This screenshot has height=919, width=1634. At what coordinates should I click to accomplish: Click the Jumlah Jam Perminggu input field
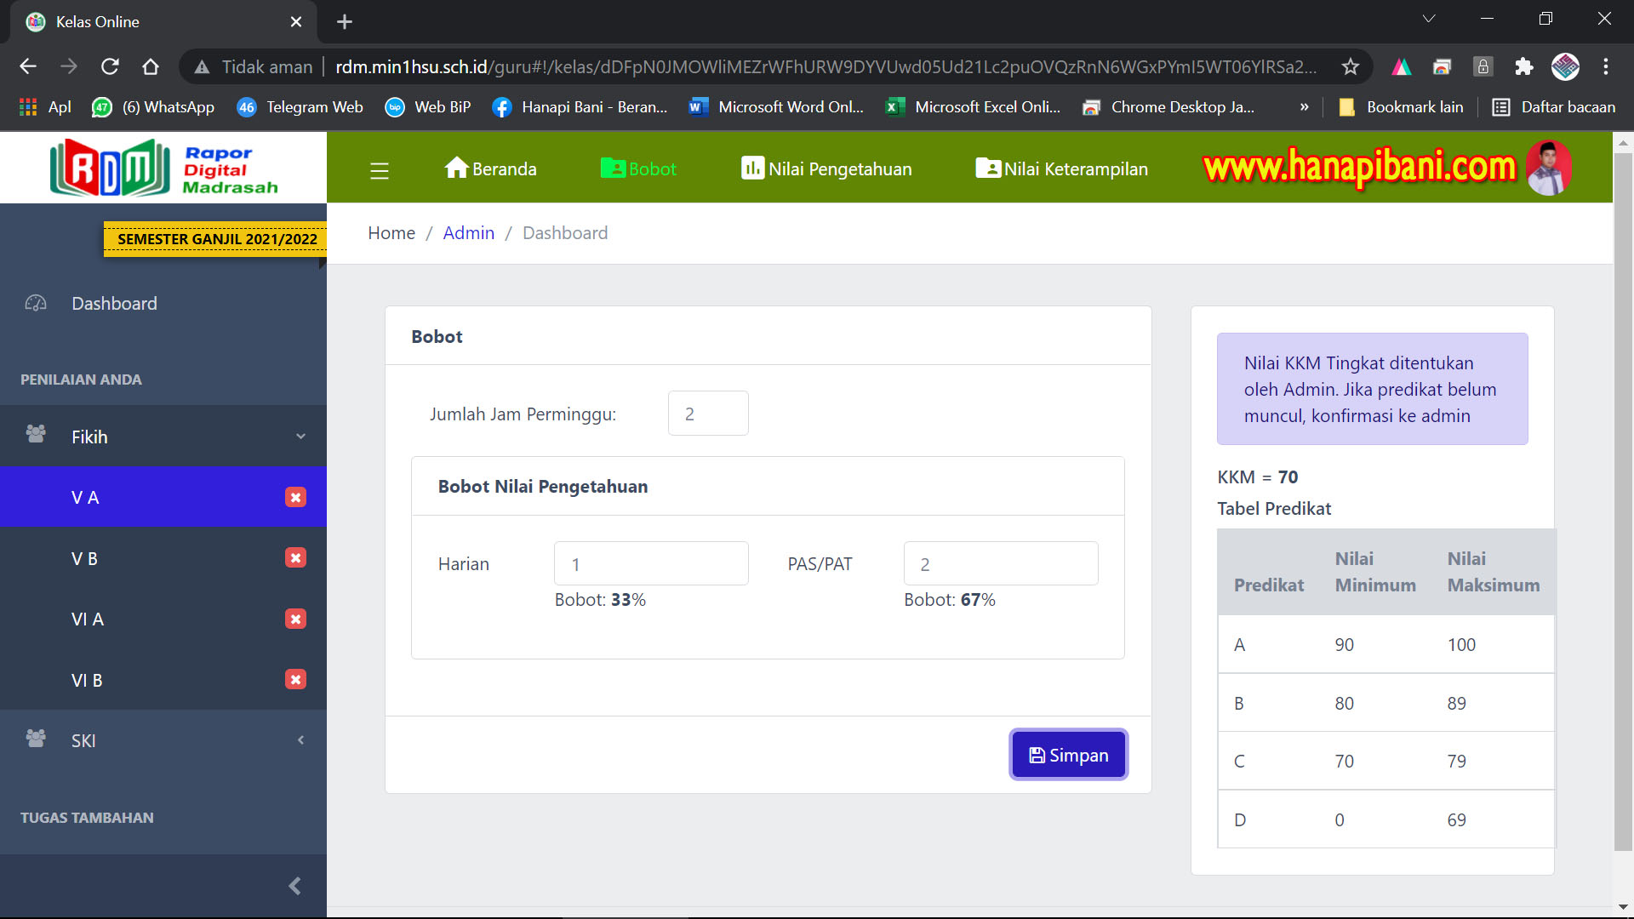707,414
